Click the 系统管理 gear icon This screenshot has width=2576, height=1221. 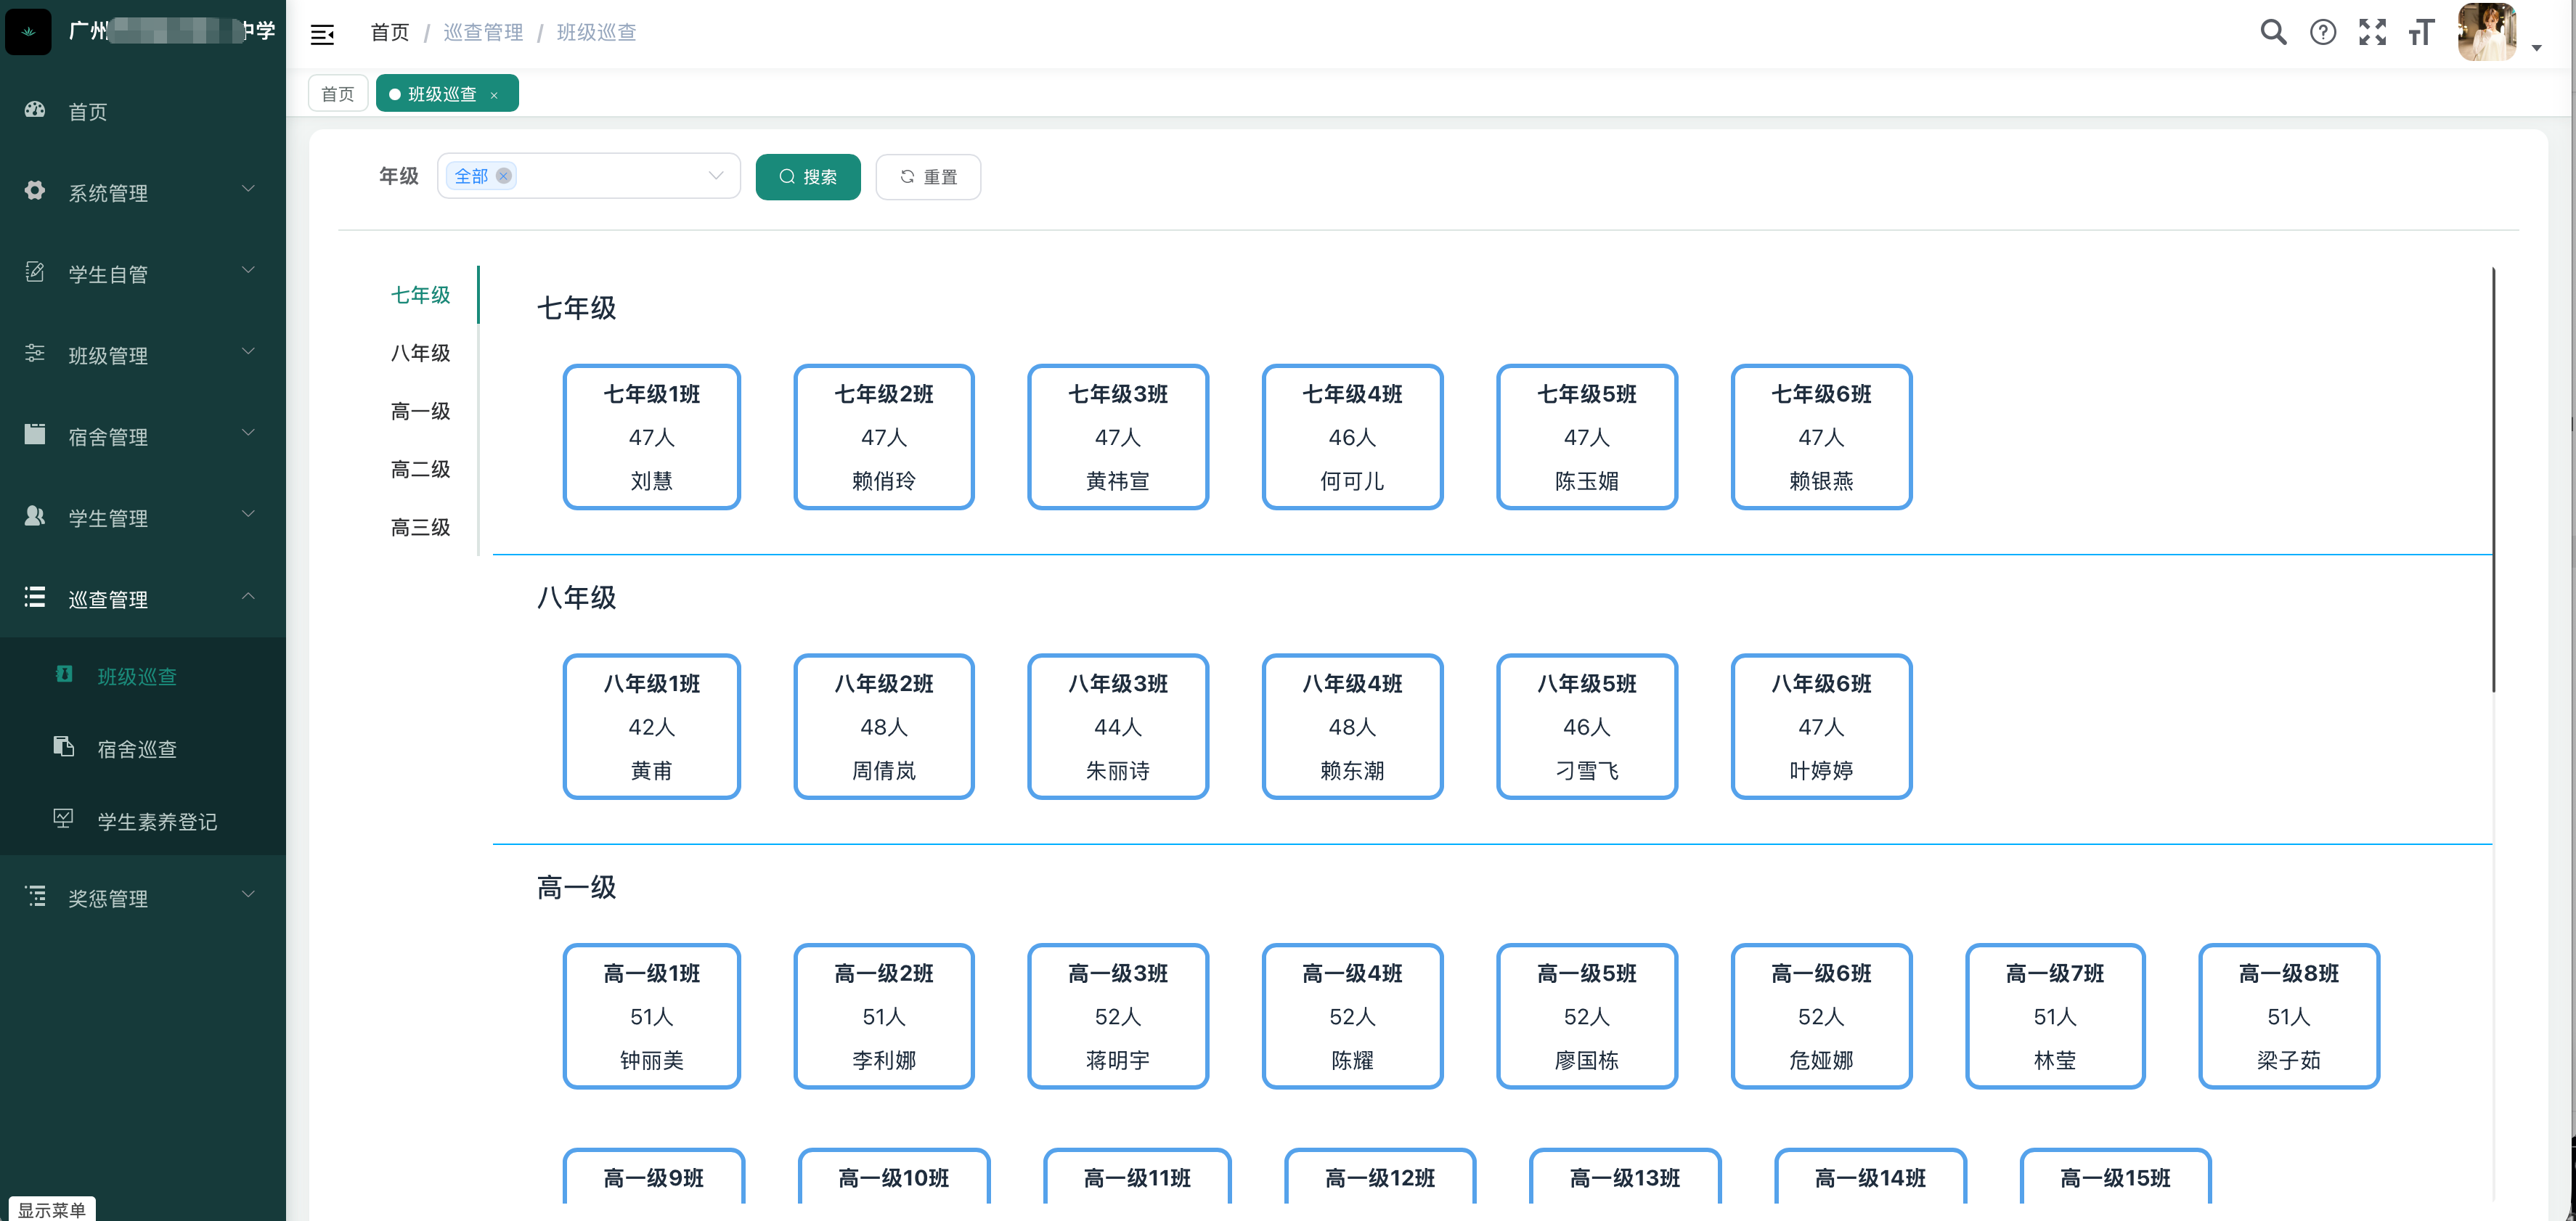(35, 190)
